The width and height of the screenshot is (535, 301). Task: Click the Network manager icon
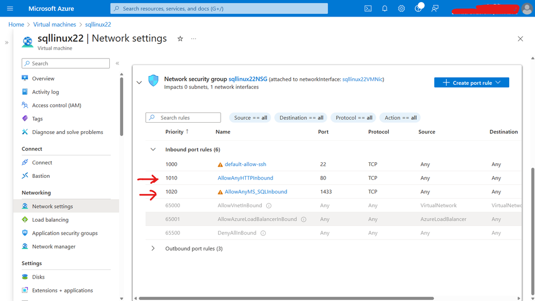(x=25, y=246)
